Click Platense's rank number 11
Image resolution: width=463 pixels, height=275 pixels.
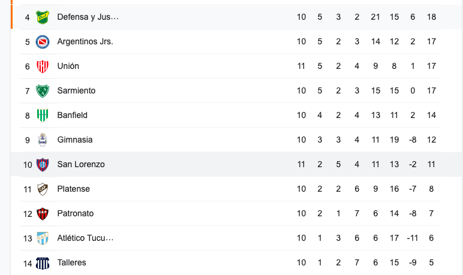pyautogui.click(x=28, y=189)
